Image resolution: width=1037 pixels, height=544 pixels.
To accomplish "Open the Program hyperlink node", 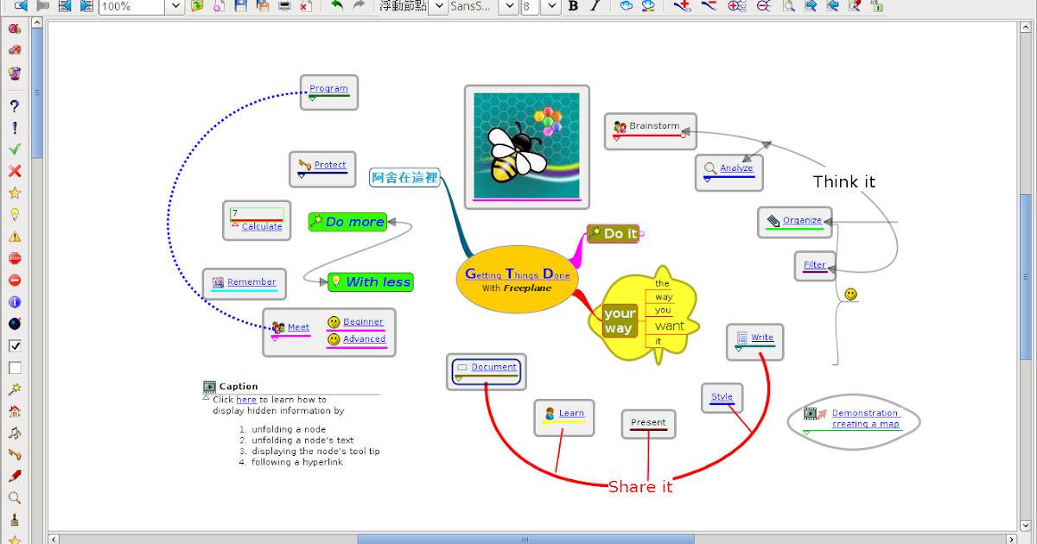I will click(328, 88).
